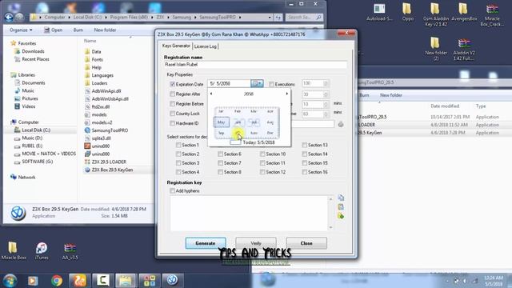This screenshot has width=512, height=288.
Task: Click New folder in the background Explorer window
Action: (x=391, y=95)
